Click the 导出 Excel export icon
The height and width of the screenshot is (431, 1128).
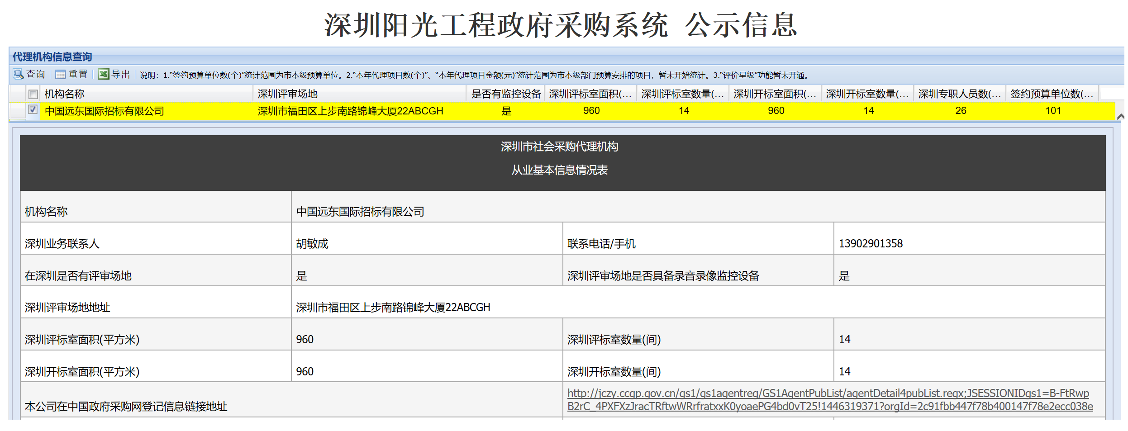coord(104,74)
